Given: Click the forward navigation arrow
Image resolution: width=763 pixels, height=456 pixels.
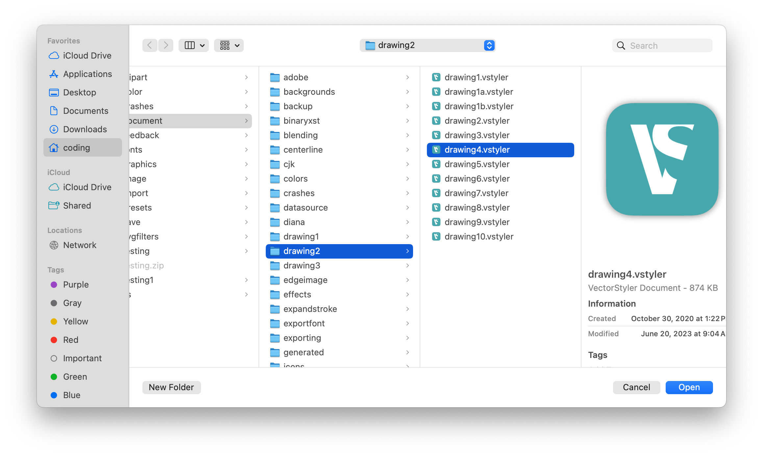Looking at the screenshot, I should pos(166,45).
